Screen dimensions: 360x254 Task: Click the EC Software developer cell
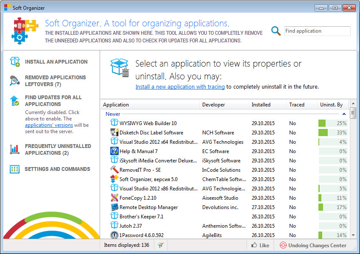point(215,151)
